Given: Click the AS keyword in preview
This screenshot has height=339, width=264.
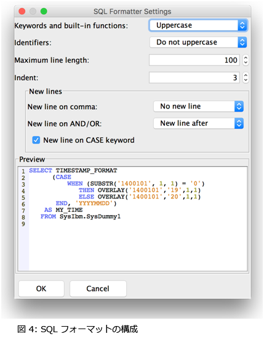Looking at the screenshot, I should pyautogui.click(x=48, y=210).
